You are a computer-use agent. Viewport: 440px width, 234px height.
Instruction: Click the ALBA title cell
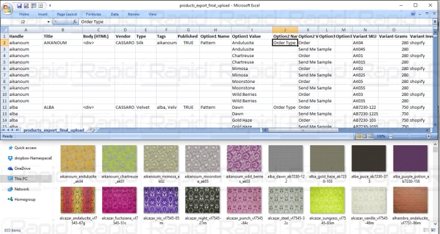pos(63,108)
